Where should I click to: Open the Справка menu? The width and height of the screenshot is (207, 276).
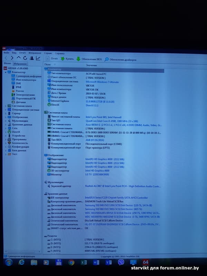point(60,53)
